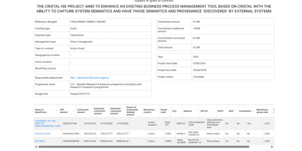The image size is (302, 151).
Task: Click CRAN GEVRIER city cell
Action: (181, 141)
